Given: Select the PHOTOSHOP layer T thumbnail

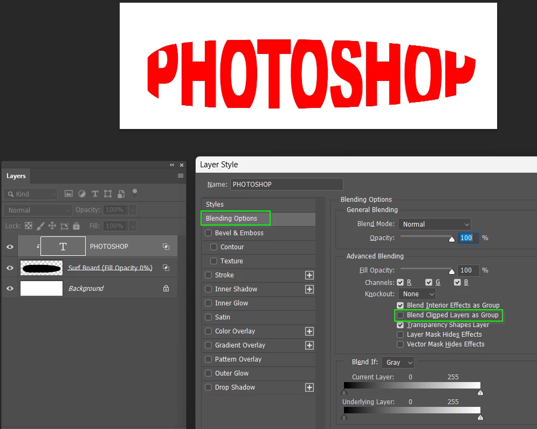Looking at the screenshot, I should coord(63,246).
